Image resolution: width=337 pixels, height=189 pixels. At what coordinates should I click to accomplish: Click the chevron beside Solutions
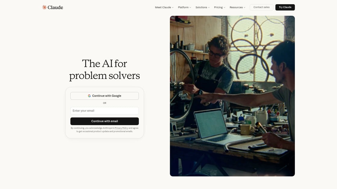[209, 7]
